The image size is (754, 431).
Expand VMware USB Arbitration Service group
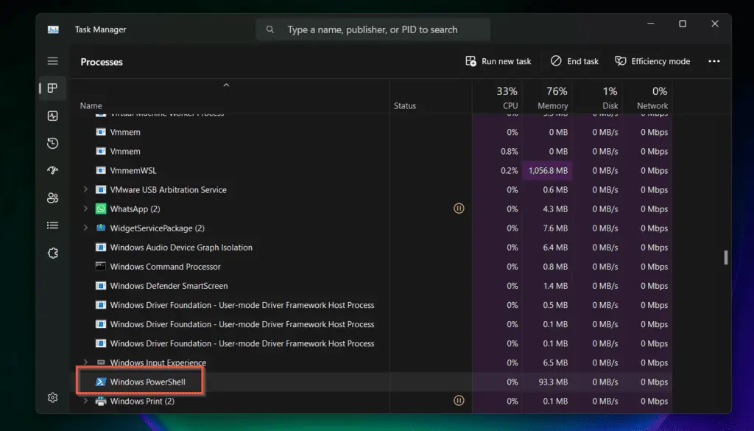pos(85,189)
